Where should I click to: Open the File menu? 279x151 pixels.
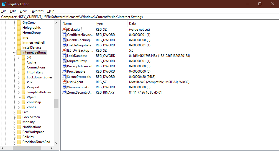click(4, 11)
